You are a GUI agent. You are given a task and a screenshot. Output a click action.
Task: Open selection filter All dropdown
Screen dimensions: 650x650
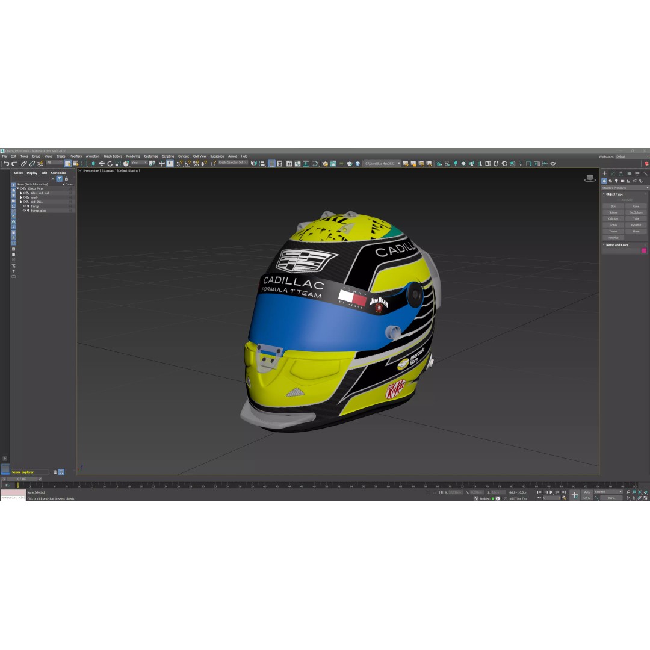(54, 162)
